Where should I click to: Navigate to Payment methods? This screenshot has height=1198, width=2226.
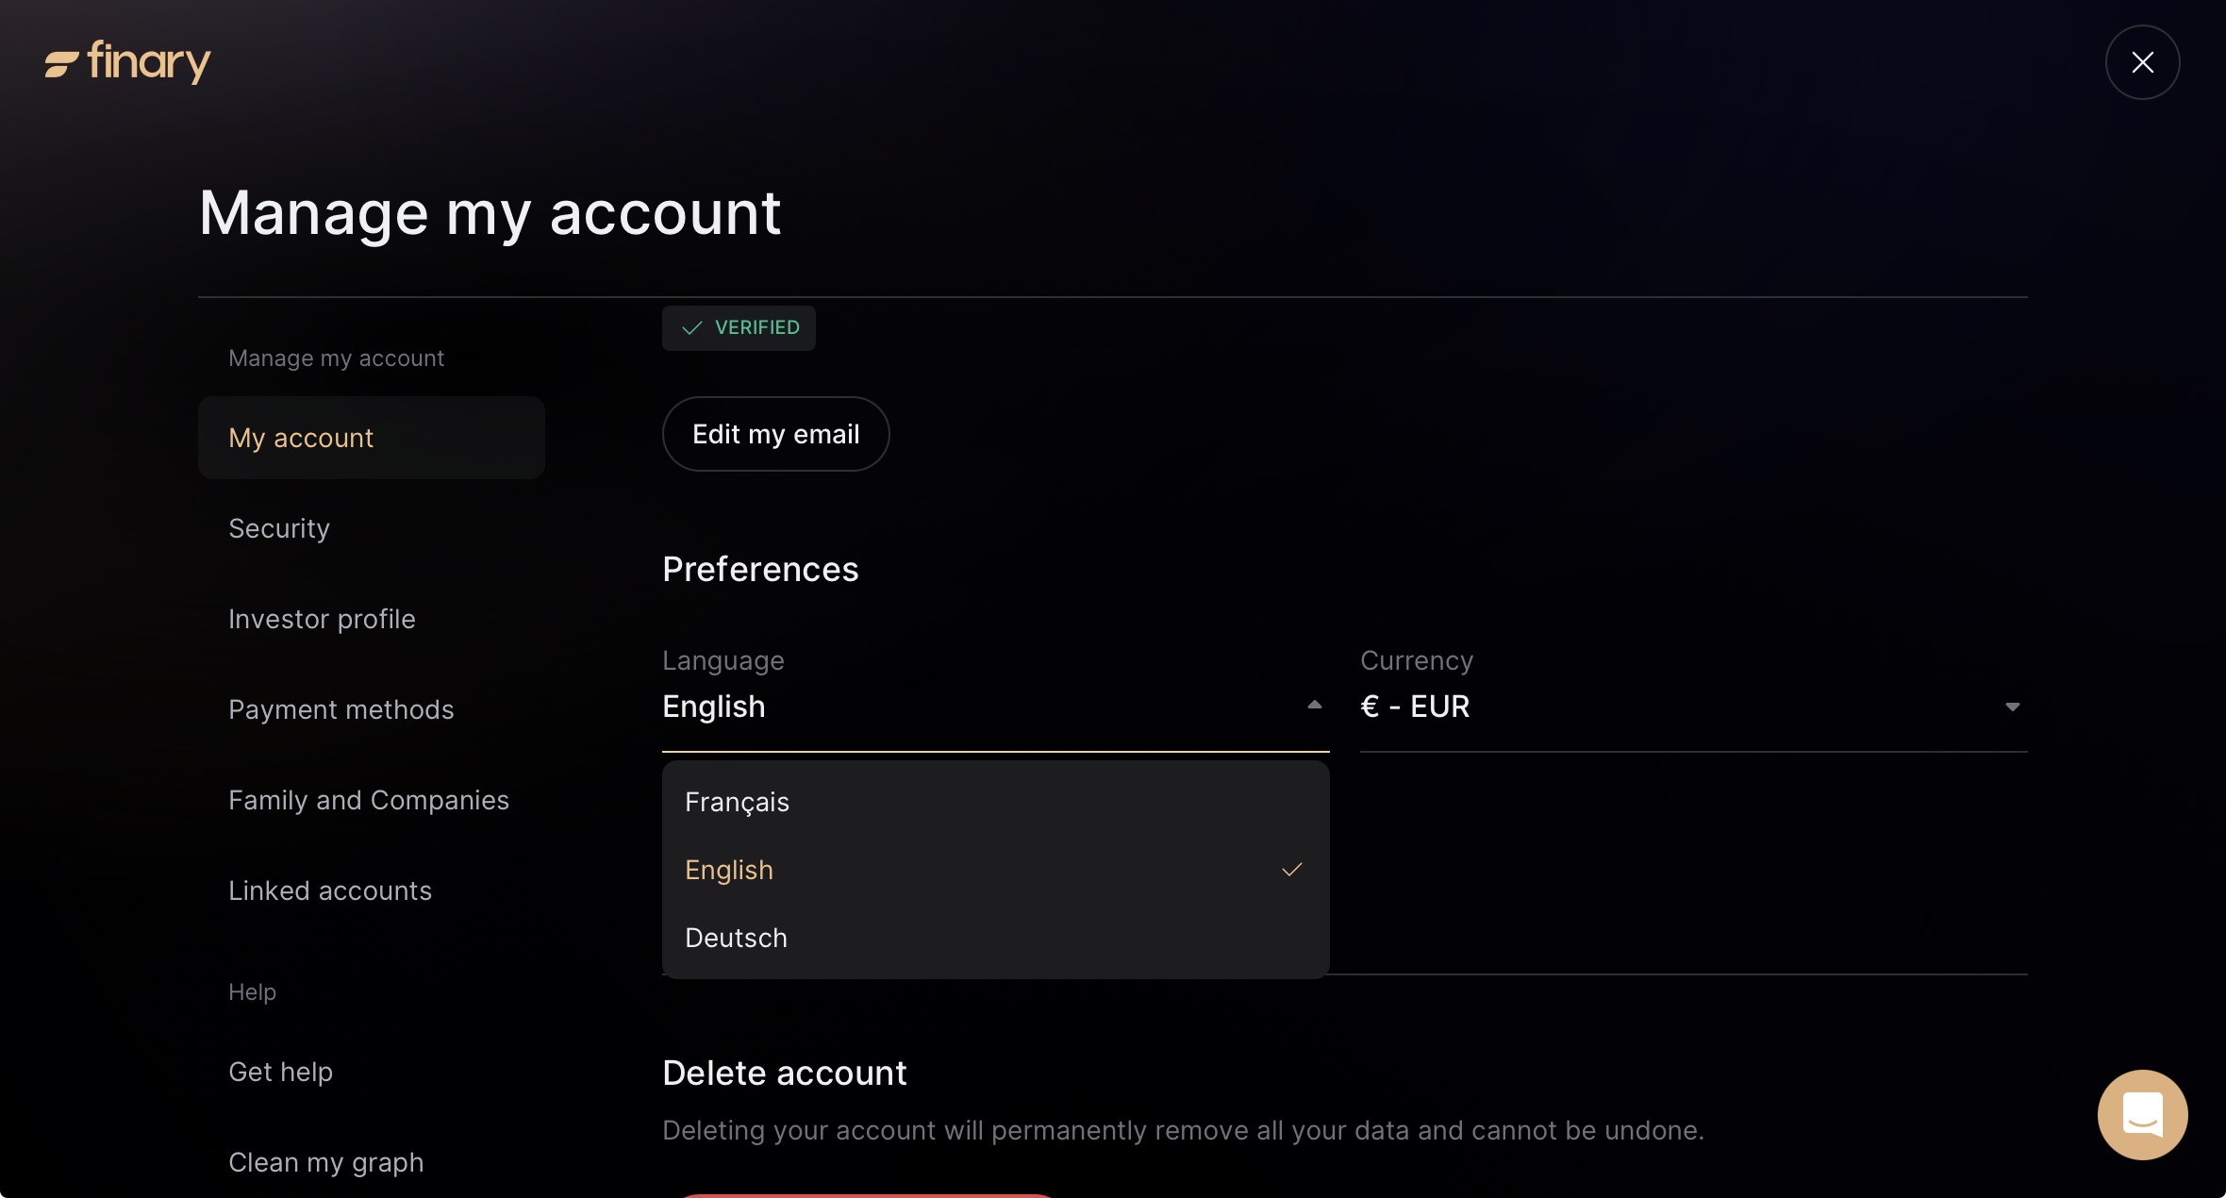point(341,709)
